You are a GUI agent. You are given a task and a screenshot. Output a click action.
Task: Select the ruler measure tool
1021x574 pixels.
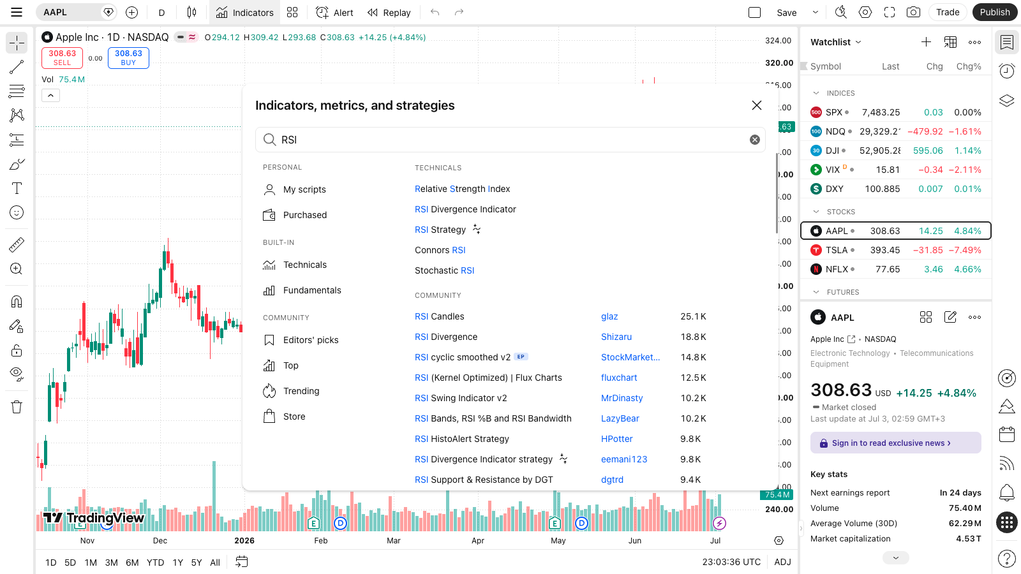(17, 244)
